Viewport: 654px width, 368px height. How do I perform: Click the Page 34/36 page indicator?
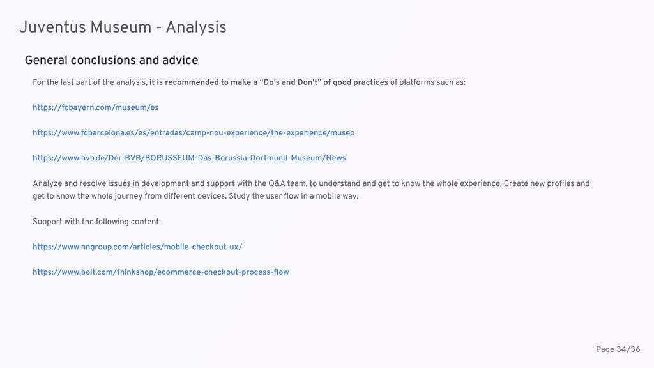tap(618, 349)
